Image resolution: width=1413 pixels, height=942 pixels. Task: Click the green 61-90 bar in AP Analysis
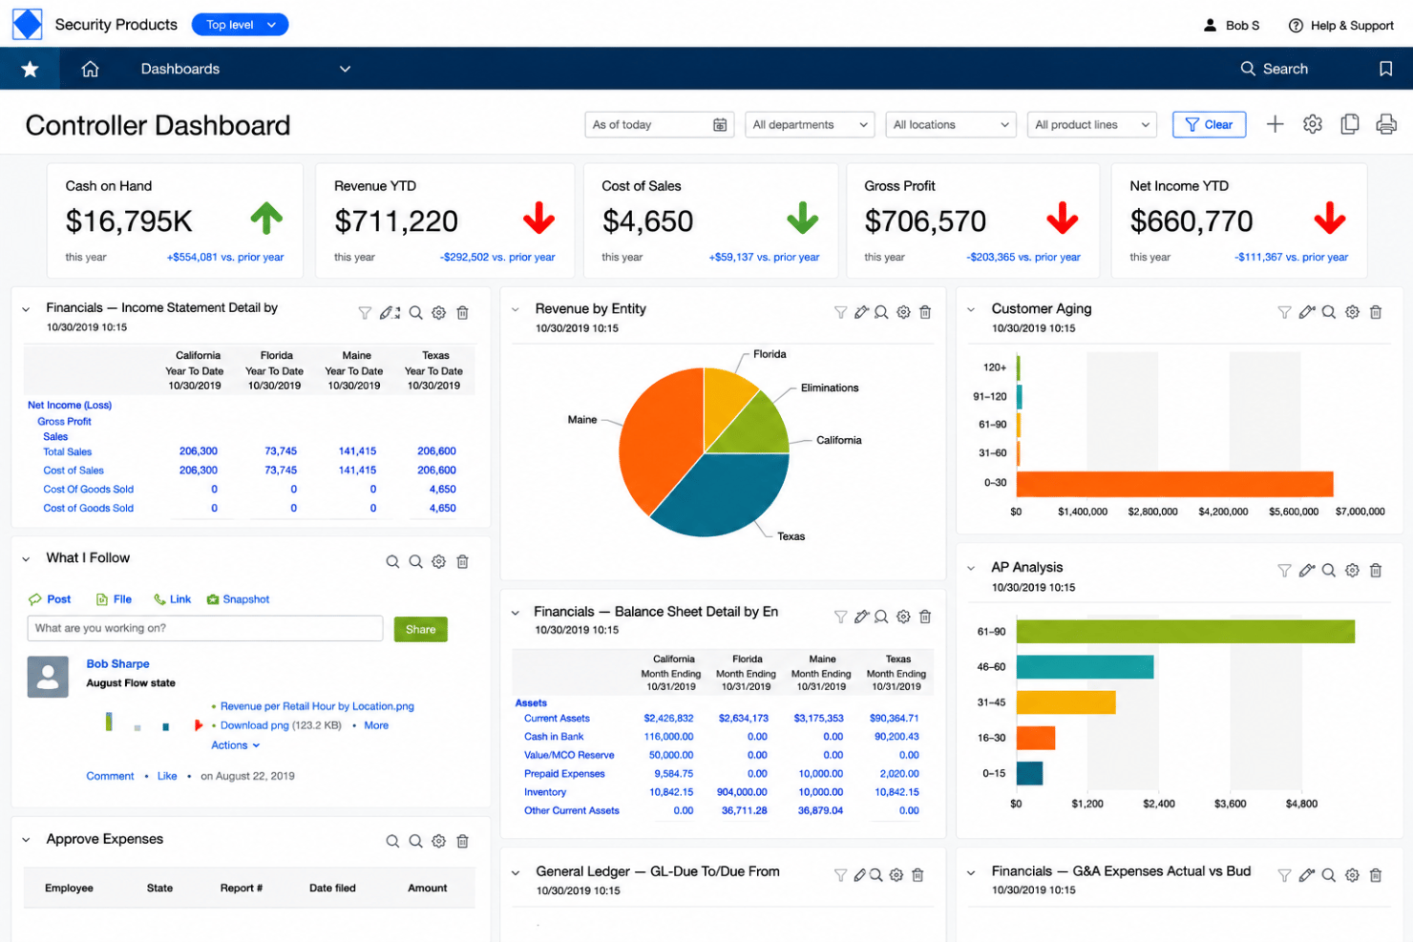click(x=1185, y=631)
